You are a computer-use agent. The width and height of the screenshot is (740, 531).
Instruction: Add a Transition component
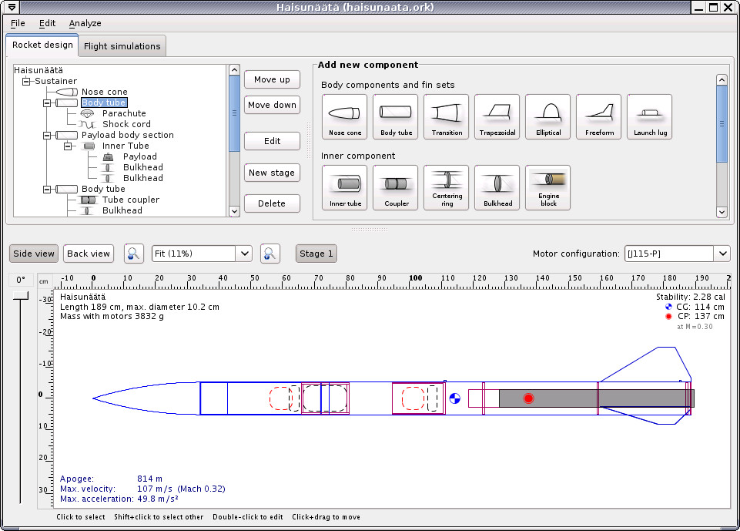[447, 117]
